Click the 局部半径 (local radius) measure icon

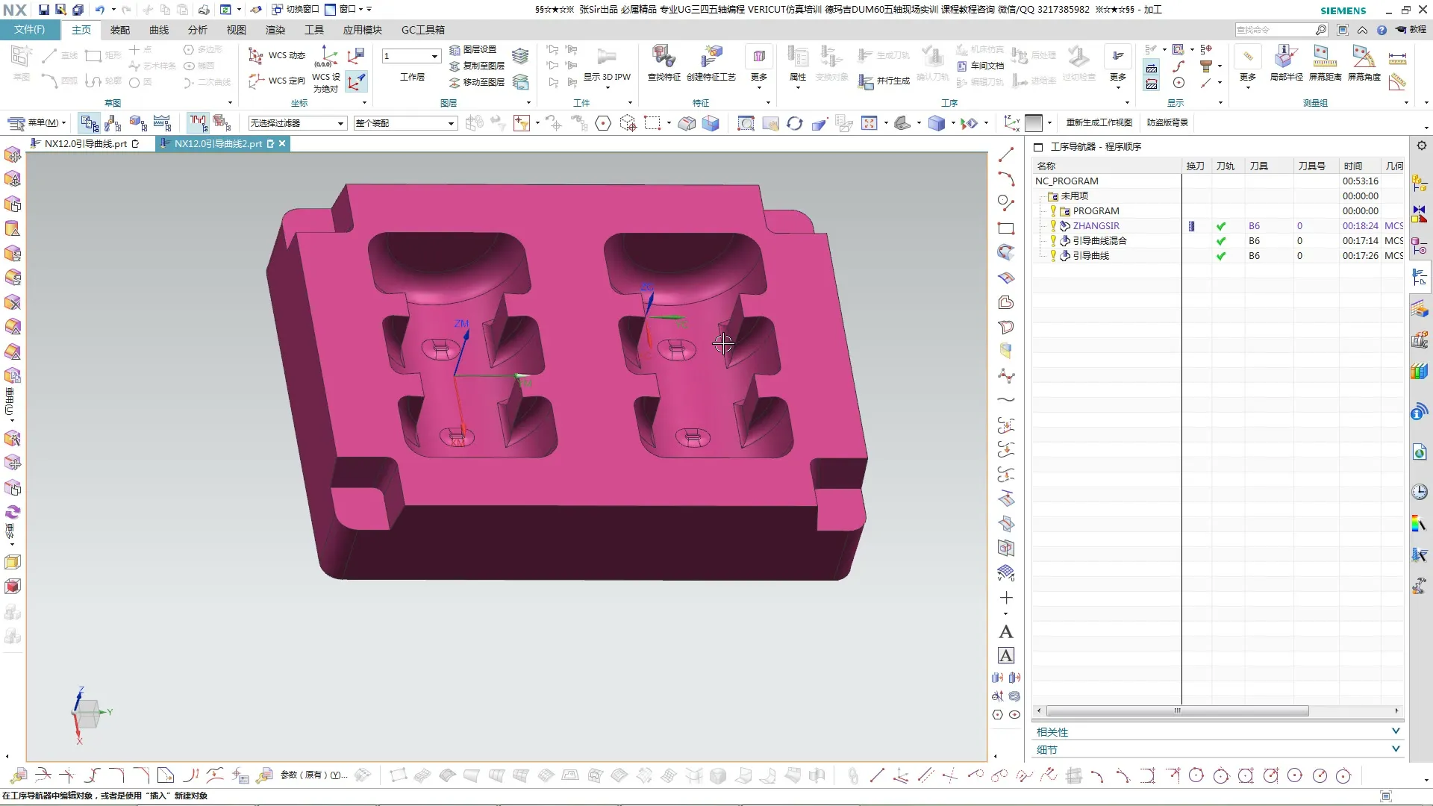click(1285, 57)
